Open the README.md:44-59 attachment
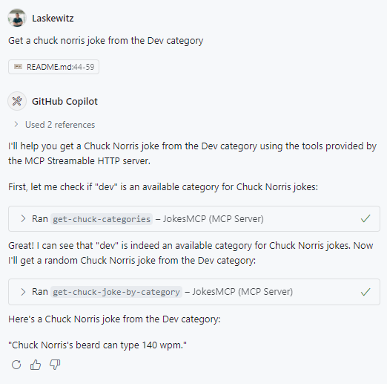This screenshot has width=387, height=384. click(53, 67)
